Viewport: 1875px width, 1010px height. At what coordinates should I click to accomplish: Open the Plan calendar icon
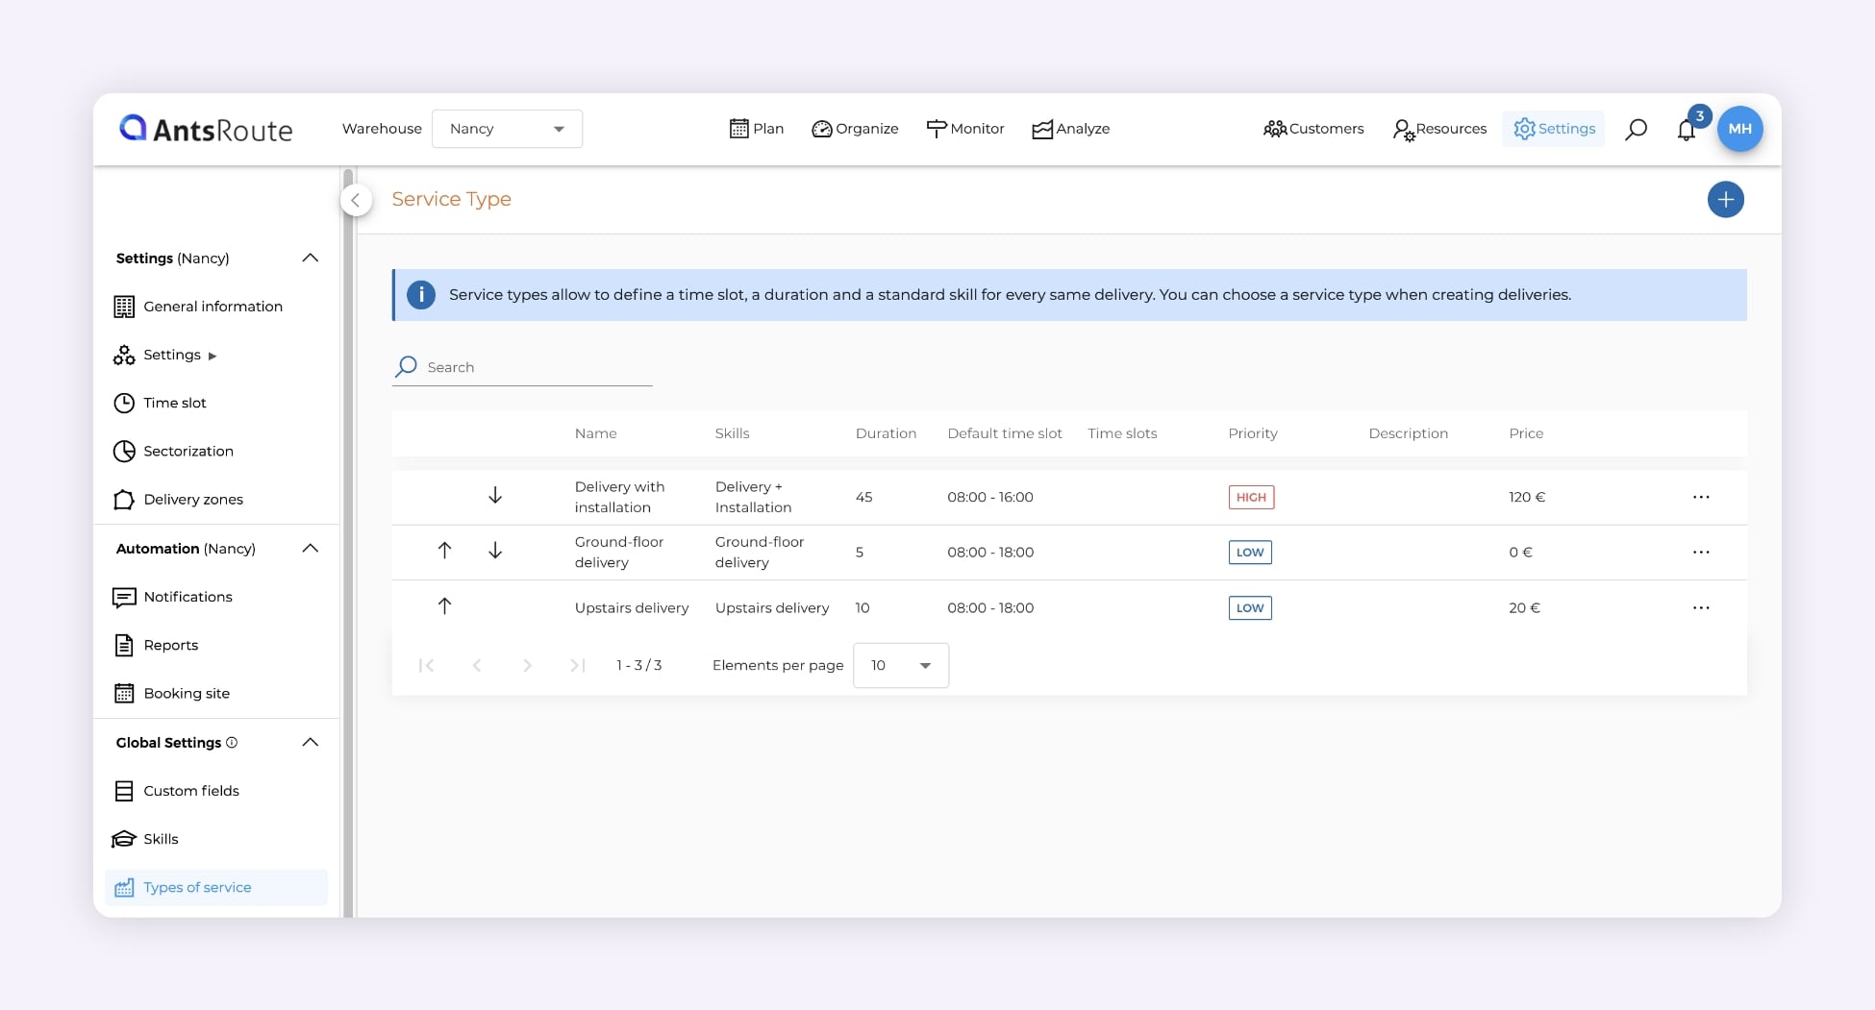(x=738, y=128)
